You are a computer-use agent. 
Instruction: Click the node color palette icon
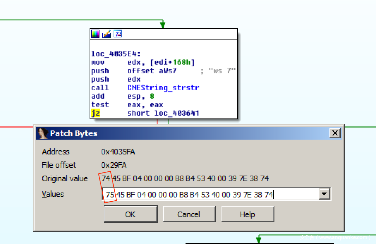[x=95, y=34]
